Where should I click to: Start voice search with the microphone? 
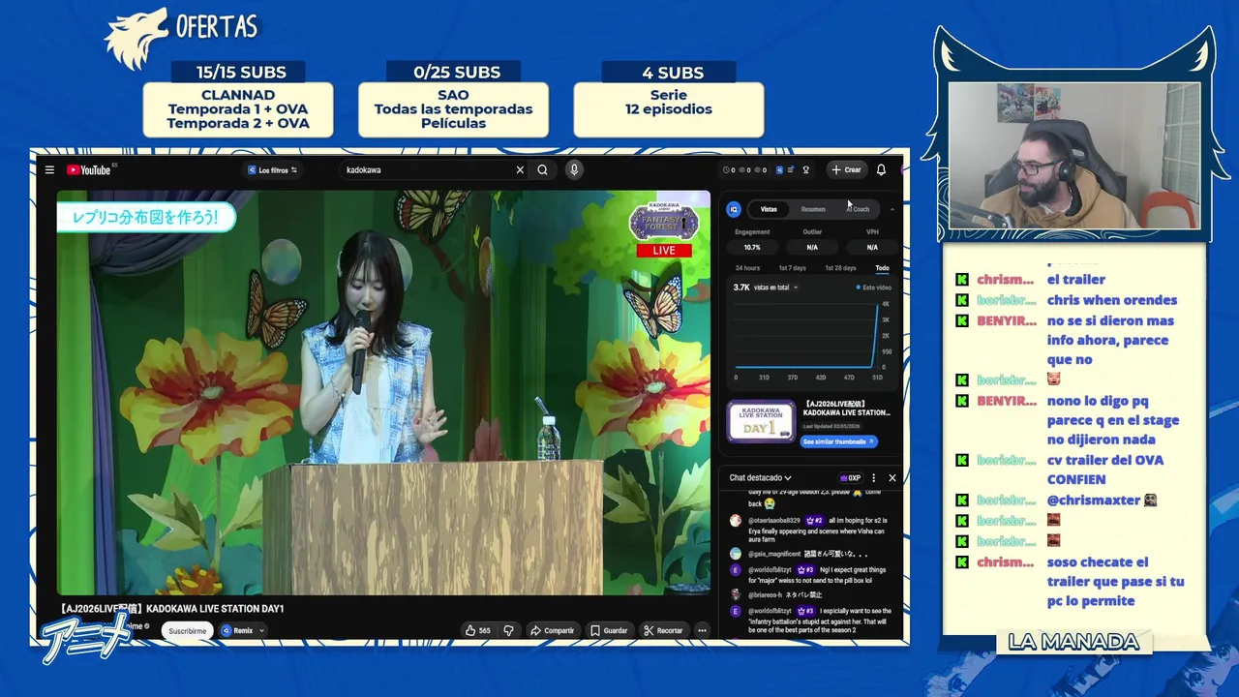point(574,169)
